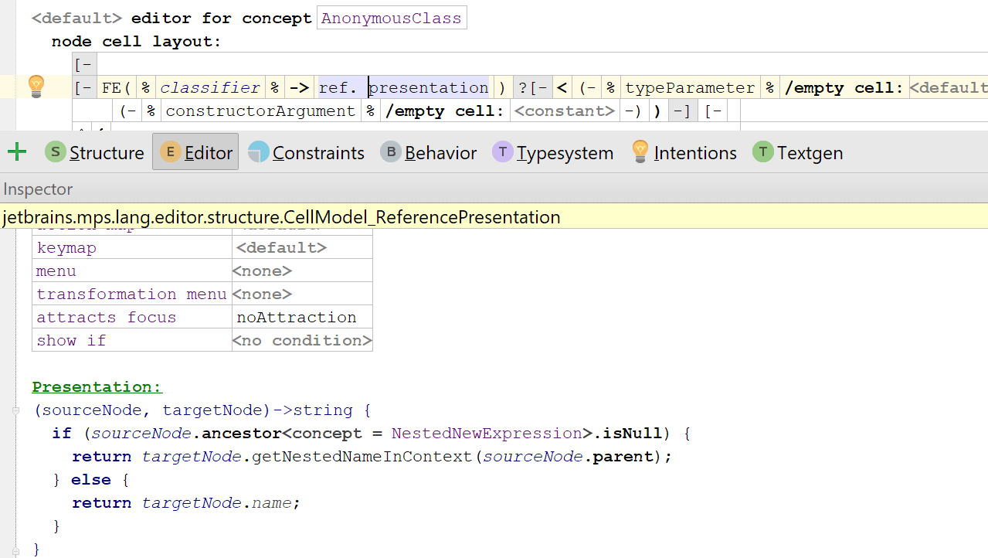Image resolution: width=988 pixels, height=558 pixels.
Task: Click the <no condition> show if value
Action: click(x=302, y=341)
